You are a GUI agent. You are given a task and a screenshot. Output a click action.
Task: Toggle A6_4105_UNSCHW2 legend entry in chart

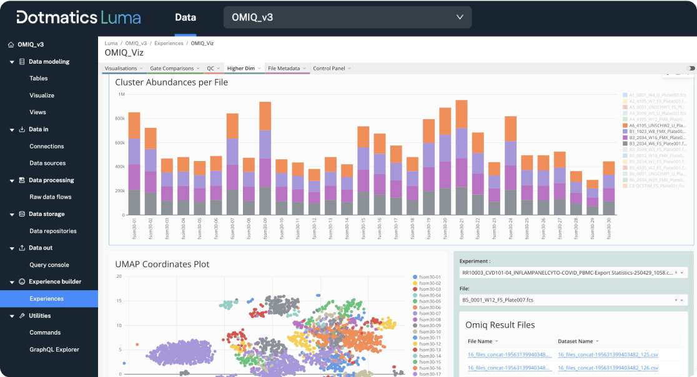point(655,125)
